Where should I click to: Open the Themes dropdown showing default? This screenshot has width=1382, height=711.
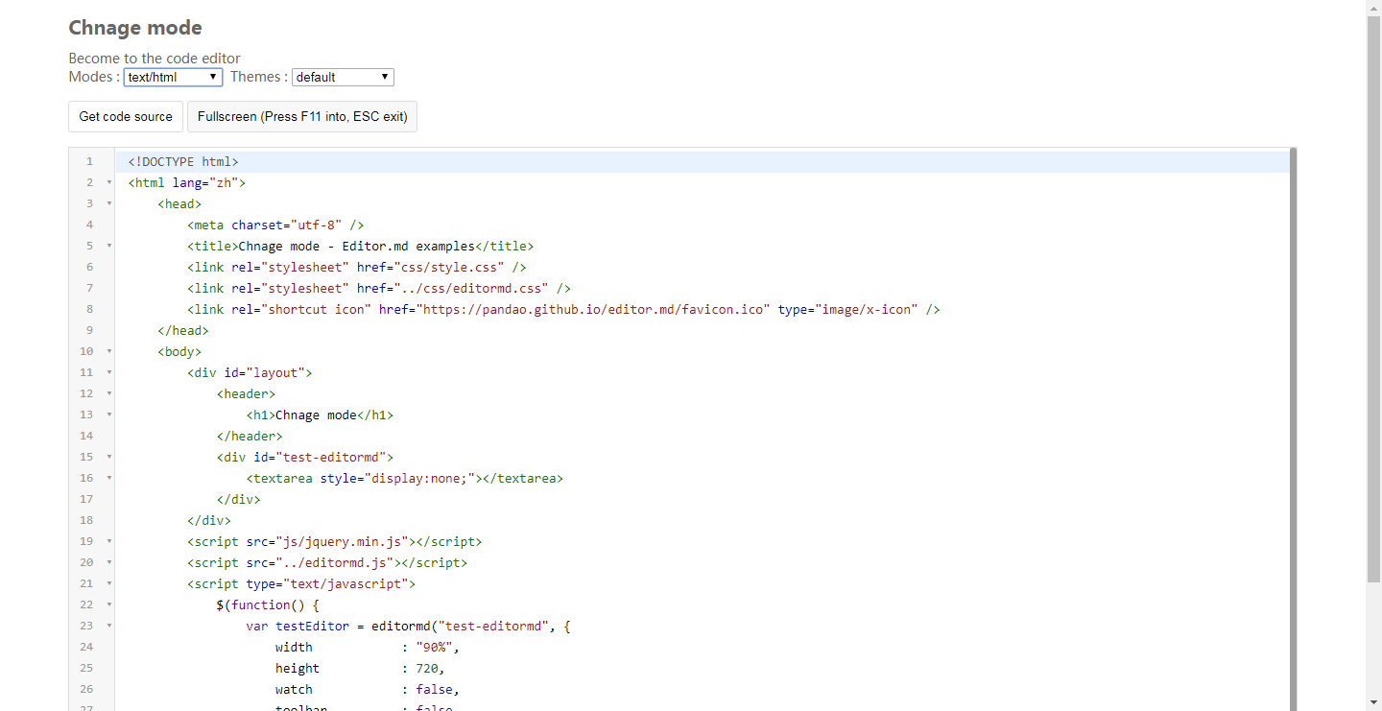pyautogui.click(x=343, y=77)
